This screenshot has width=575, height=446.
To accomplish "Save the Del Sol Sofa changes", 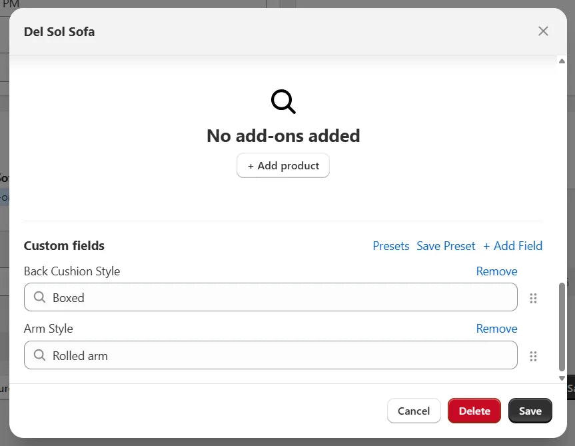I will tap(530, 411).
